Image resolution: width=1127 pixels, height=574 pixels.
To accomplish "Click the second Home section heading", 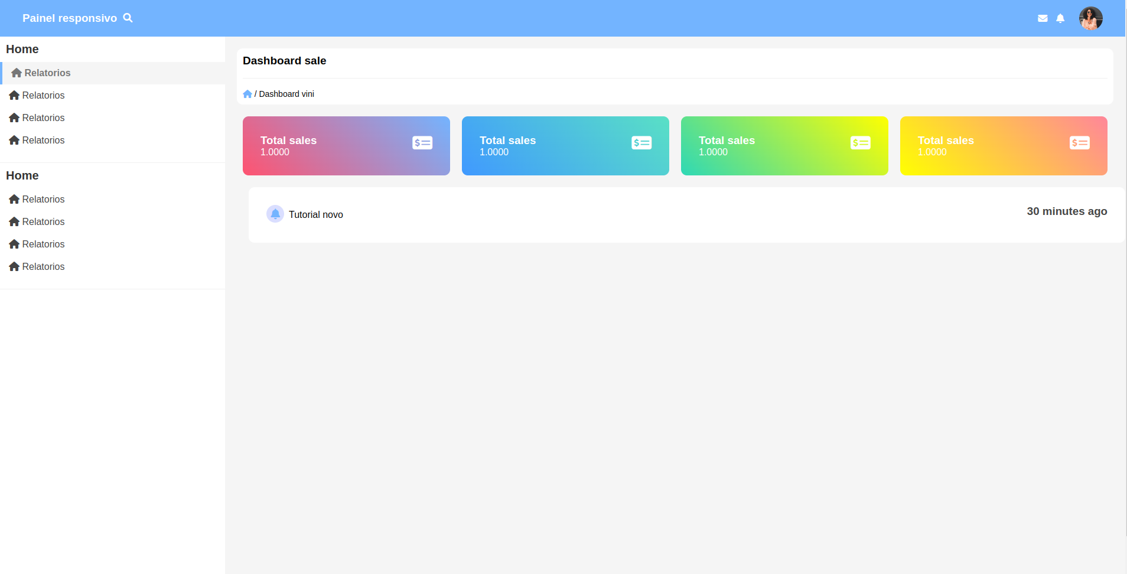I will point(22,175).
